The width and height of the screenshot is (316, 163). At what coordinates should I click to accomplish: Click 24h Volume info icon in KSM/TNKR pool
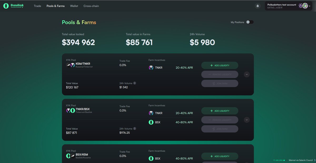click(135, 83)
